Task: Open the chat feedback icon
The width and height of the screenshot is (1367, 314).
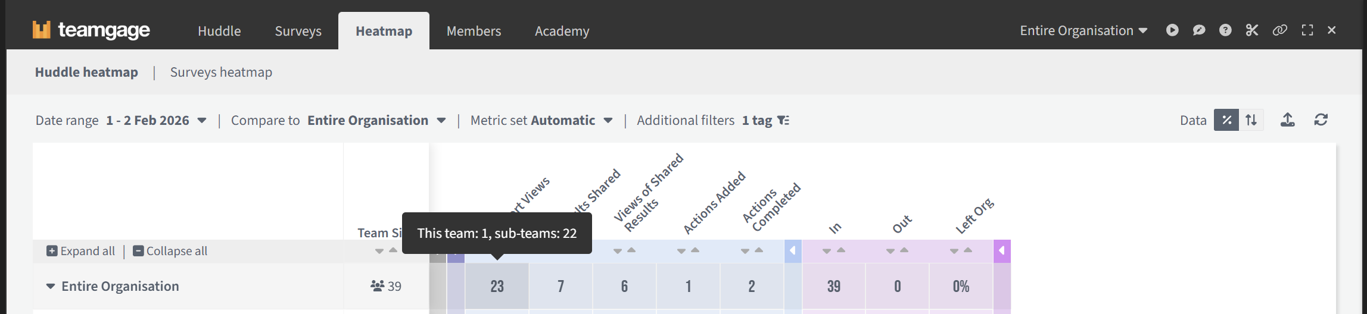Action: [1199, 30]
